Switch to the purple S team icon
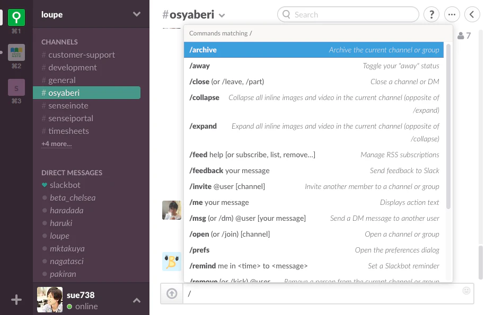The width and height of the screenshot is (485, 315). [16, 88]
